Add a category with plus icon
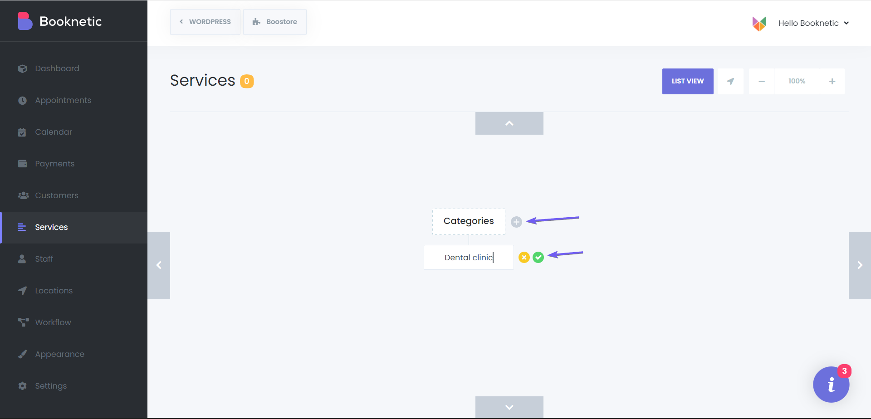Viewport: 871px width, 419px height. coord(516,222)
